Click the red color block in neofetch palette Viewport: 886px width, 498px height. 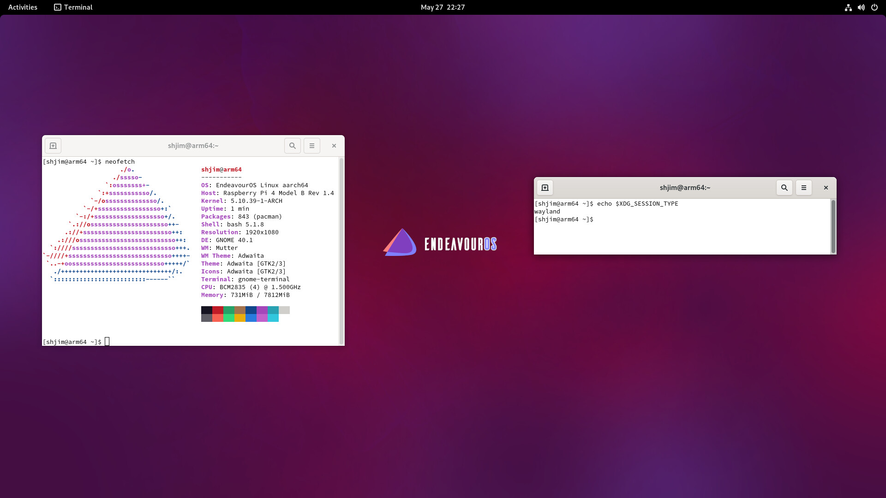(x=218, y=310)
